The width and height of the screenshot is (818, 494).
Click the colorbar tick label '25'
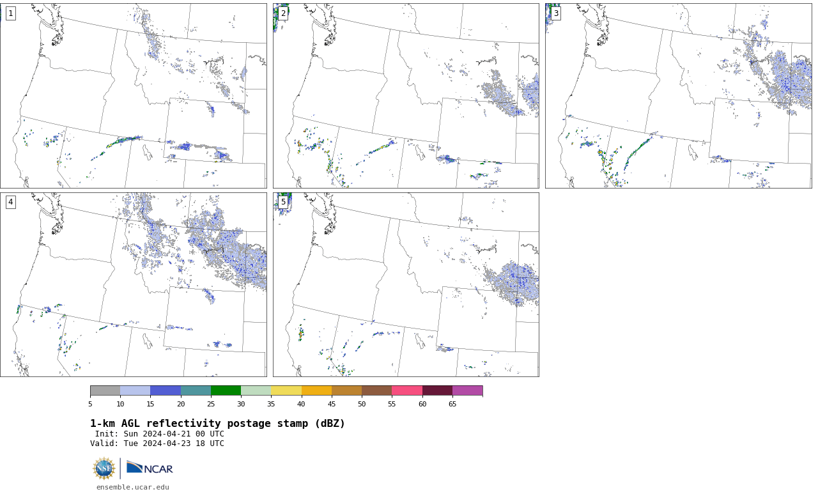[211, 404]
